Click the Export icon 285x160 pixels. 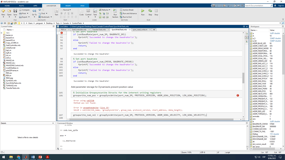(x=20, y=17)
